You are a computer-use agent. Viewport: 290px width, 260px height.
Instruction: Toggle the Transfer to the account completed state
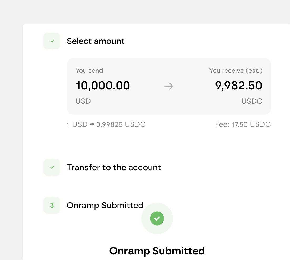(x=52, y=167)
